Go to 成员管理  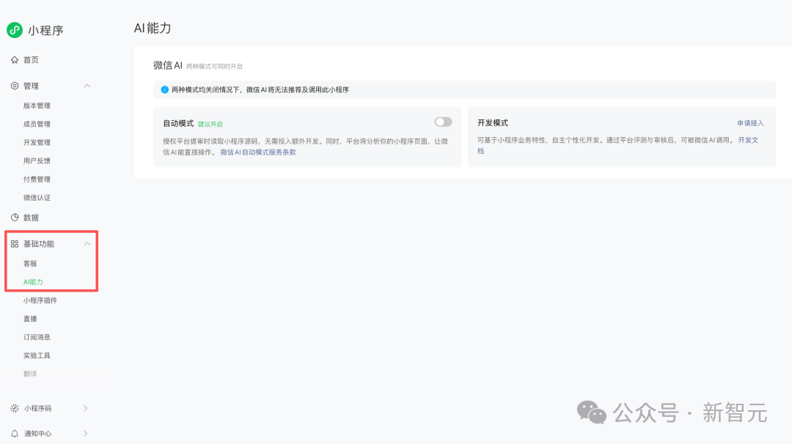(37, 124)
